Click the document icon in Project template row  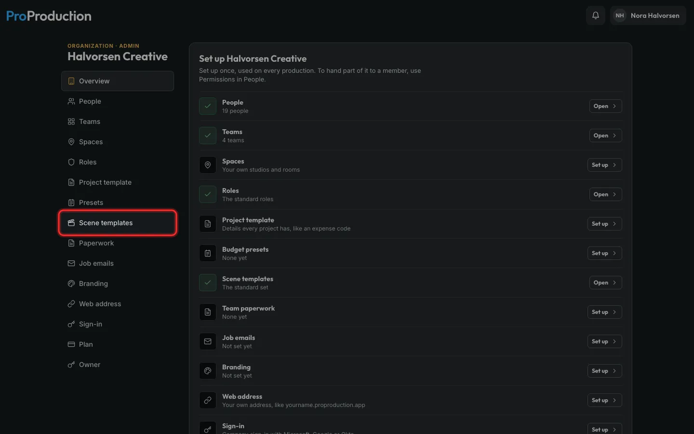[x=208, y=224]
